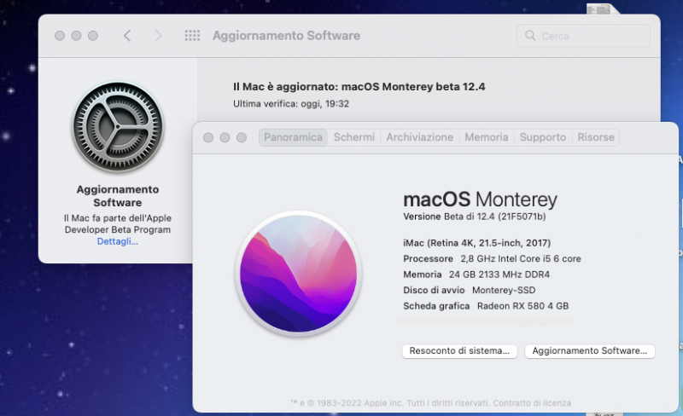
Task: Open the Memoria tab
Action: [486, 137]
